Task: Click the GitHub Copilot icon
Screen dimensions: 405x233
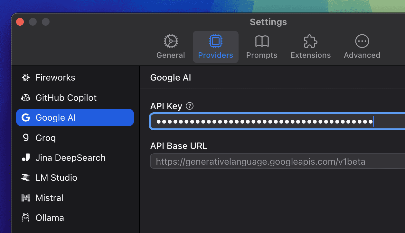Action: point(26,98)
